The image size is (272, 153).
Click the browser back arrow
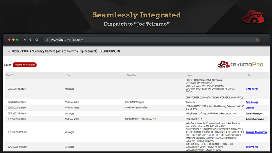(25, 40)
